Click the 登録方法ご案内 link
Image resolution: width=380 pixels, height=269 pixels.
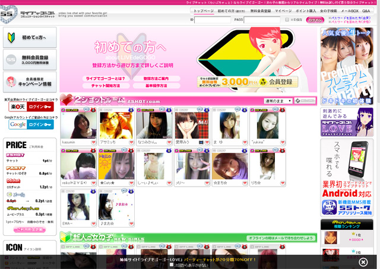click(156, 79)
